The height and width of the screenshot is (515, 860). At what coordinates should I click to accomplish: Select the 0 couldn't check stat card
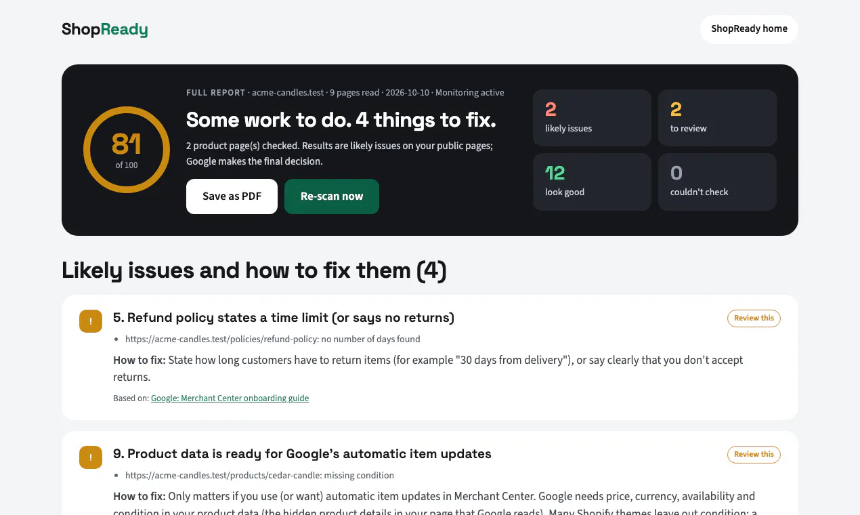coord(717,182)
